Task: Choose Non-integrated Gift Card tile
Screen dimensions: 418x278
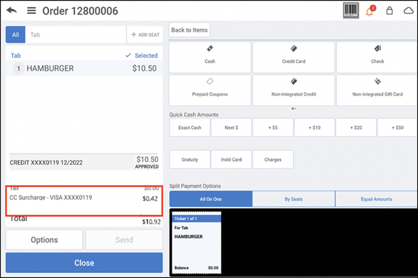Action: 377,89
